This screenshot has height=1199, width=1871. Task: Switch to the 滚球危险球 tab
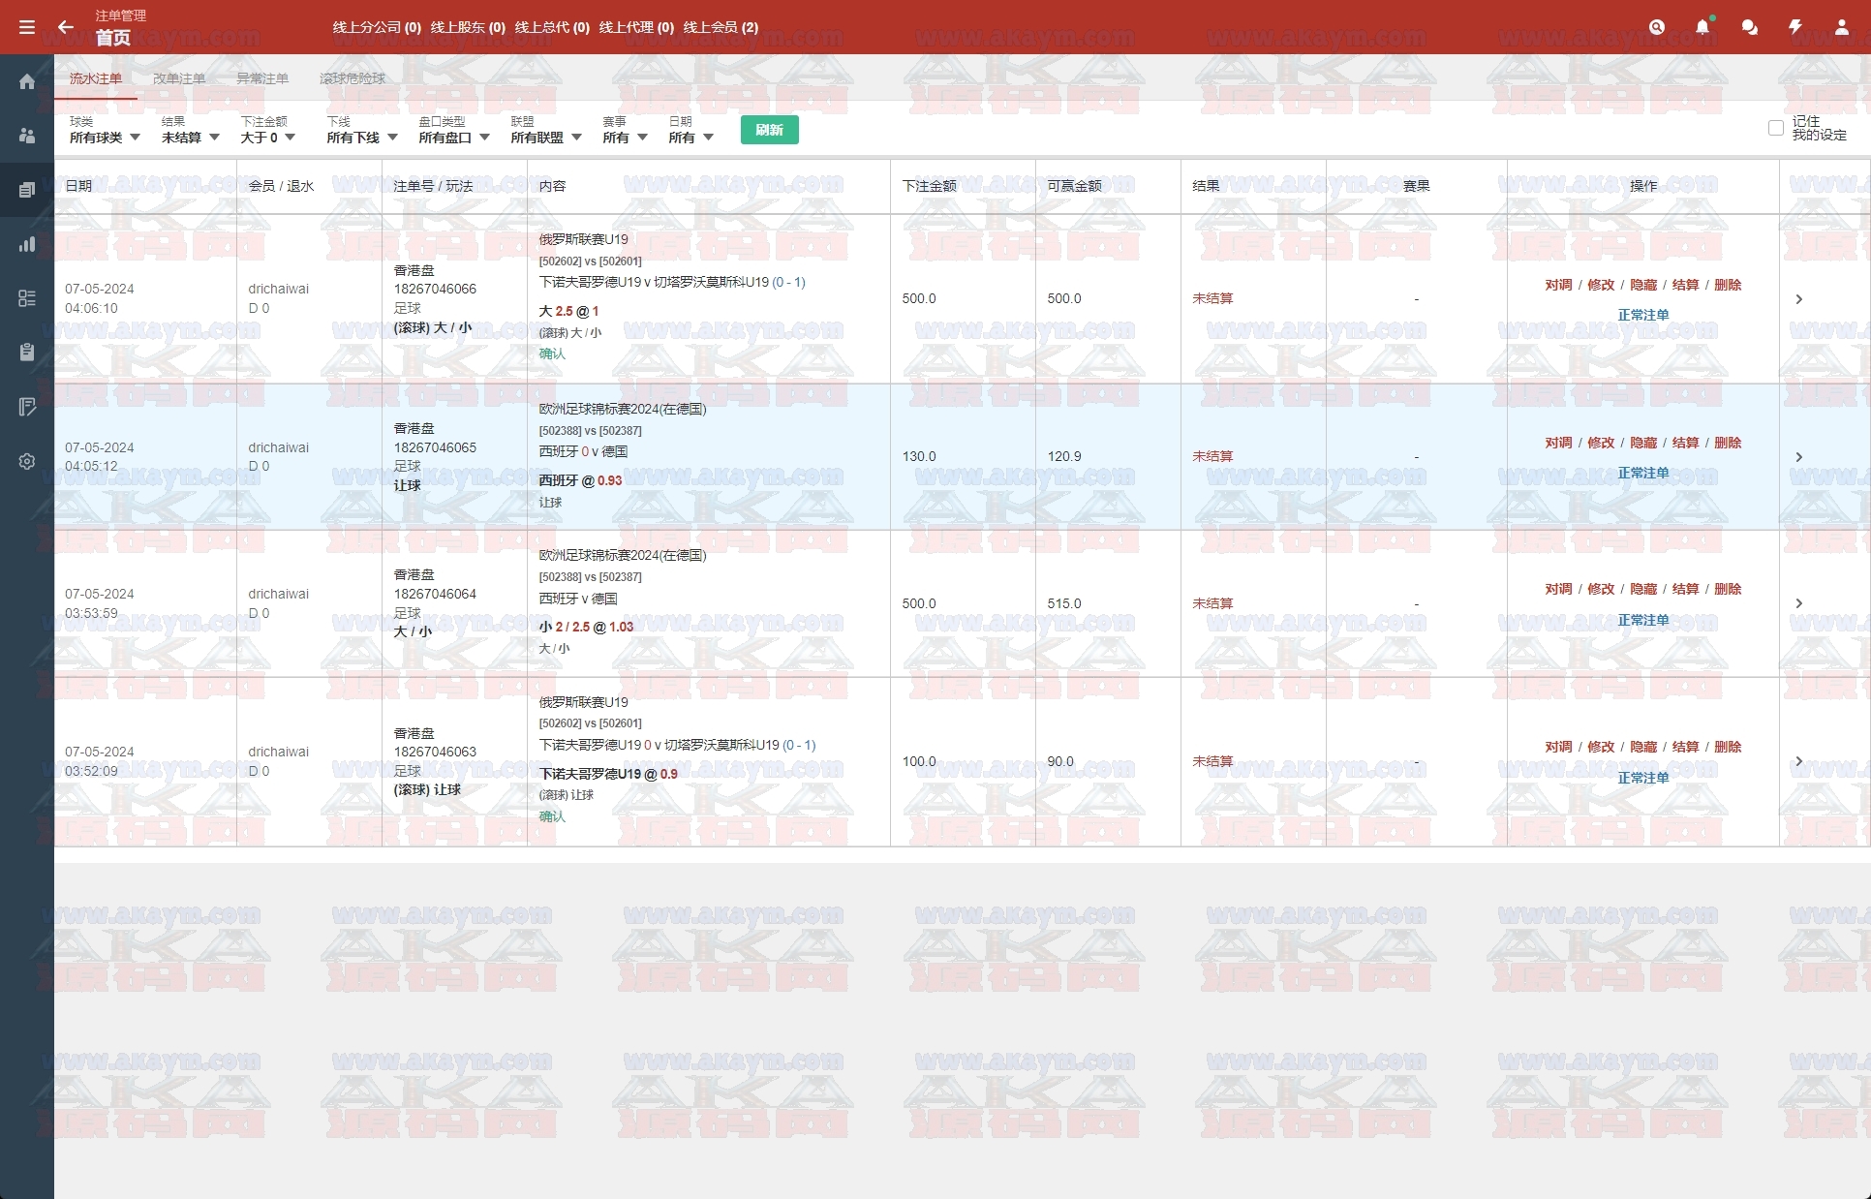[353, 78]
